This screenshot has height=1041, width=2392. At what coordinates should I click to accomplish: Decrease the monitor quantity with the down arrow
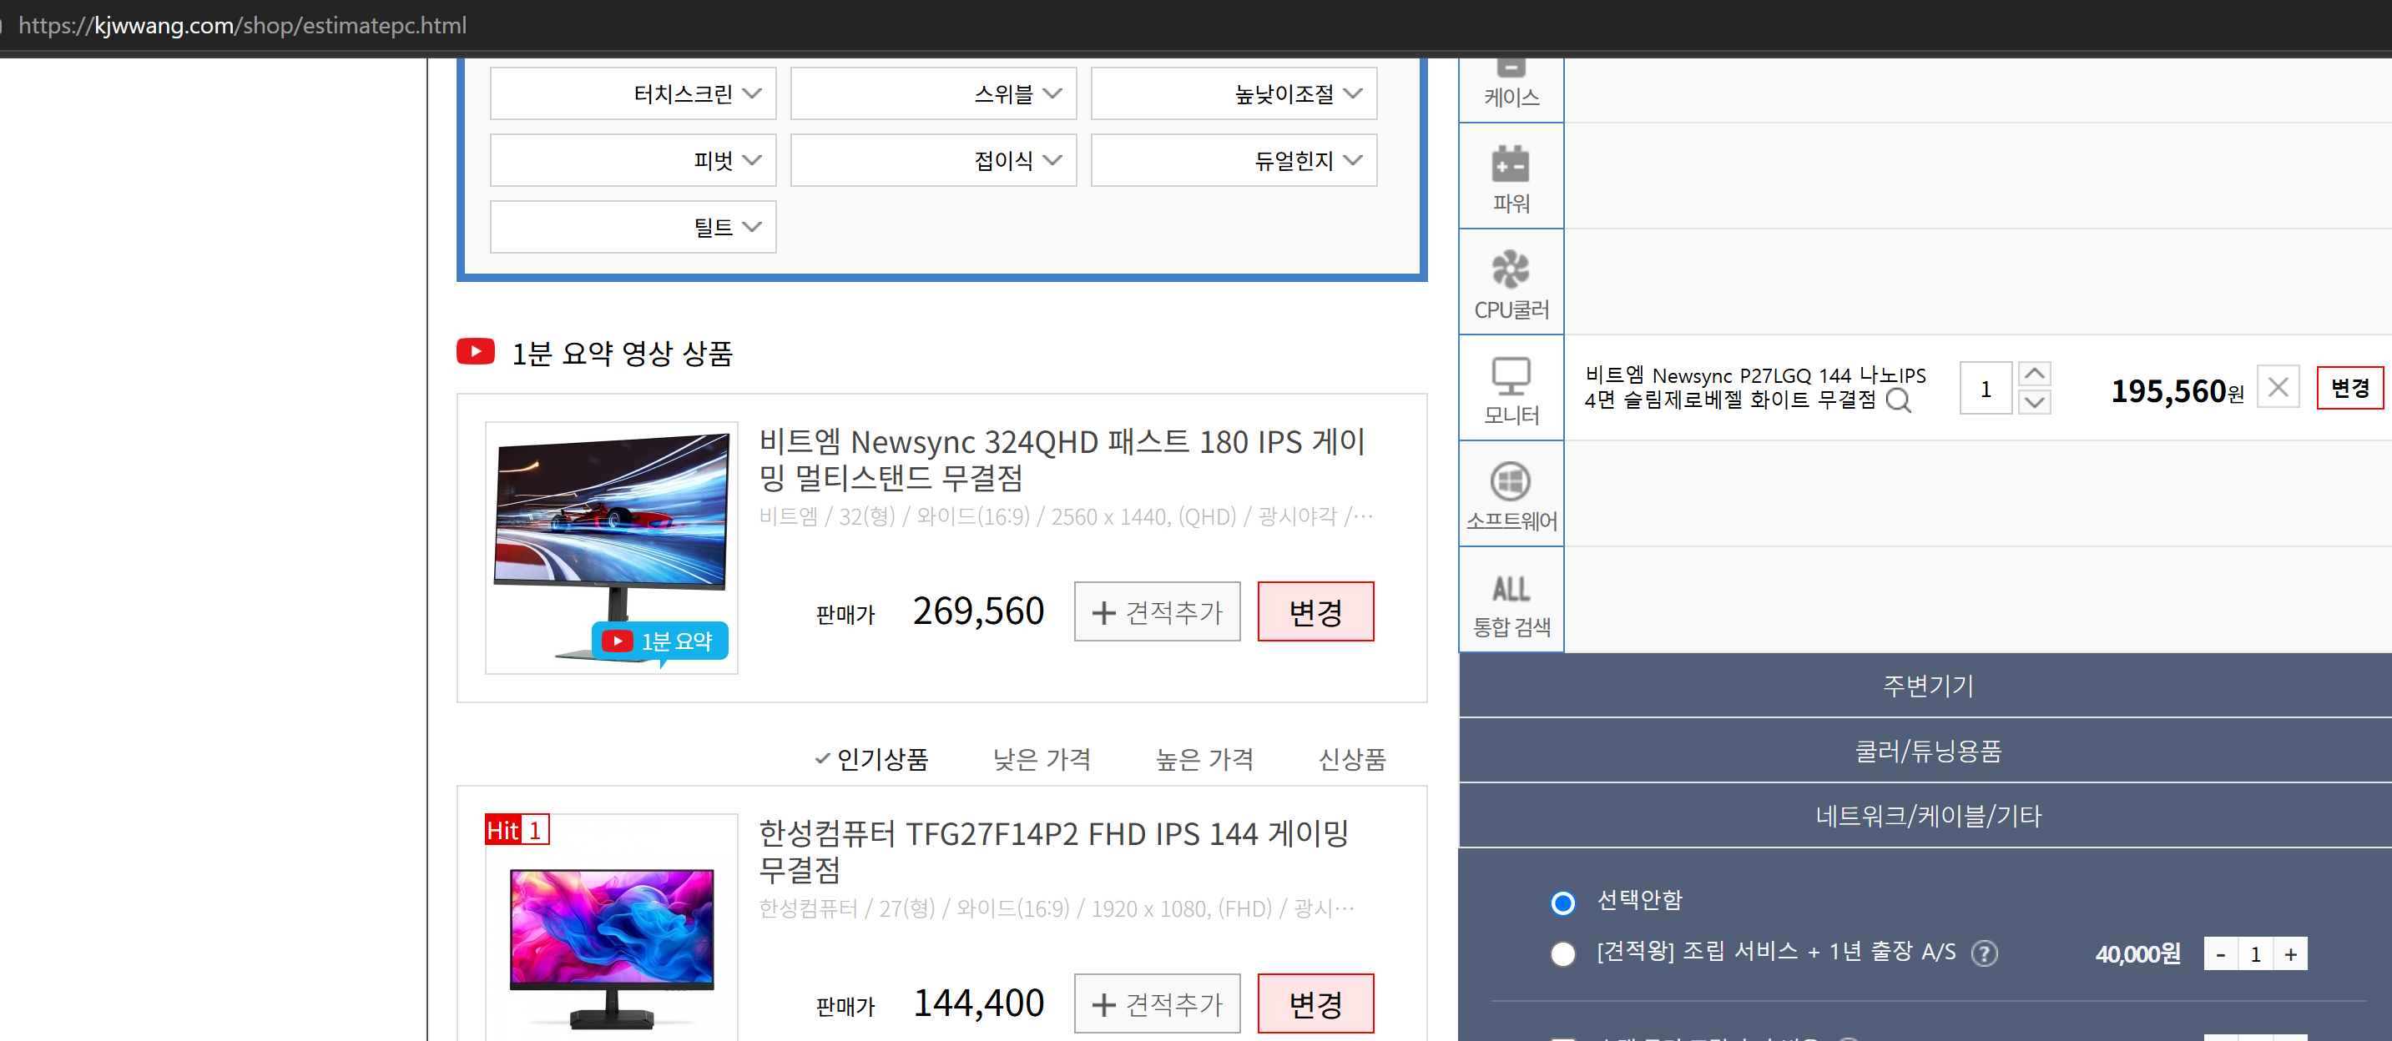[x=2034, y=402]
